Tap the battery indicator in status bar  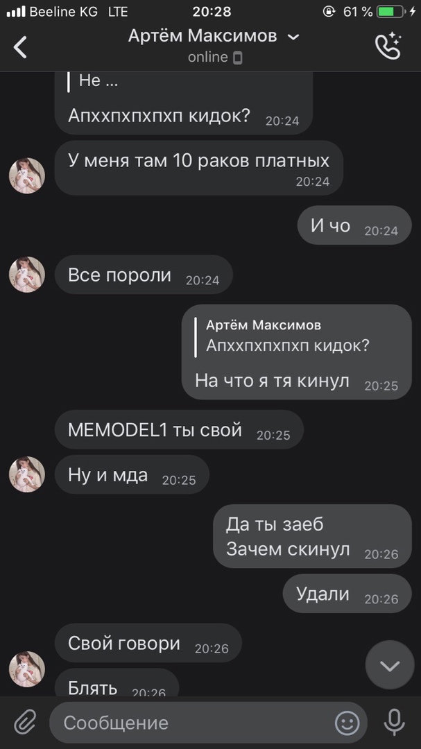[x=390, y=12]
